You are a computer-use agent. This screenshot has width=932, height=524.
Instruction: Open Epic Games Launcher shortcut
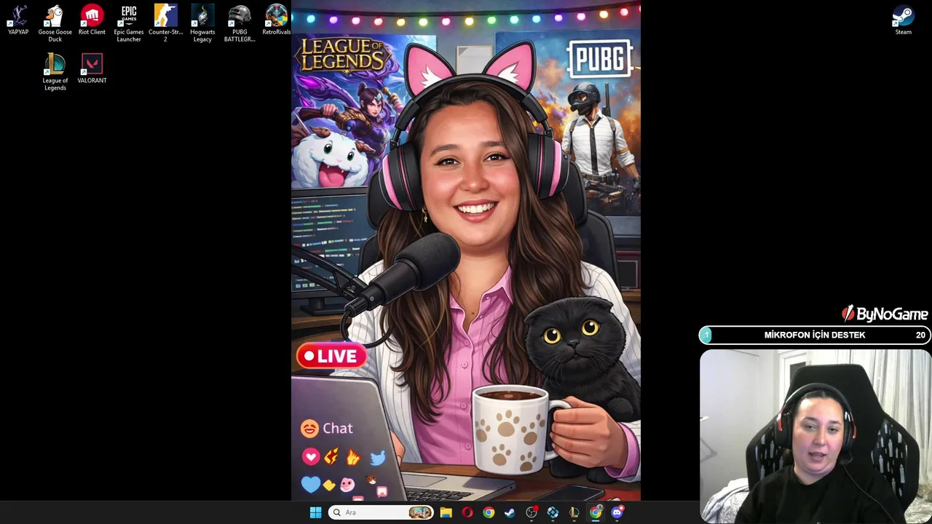pos(129,23)
